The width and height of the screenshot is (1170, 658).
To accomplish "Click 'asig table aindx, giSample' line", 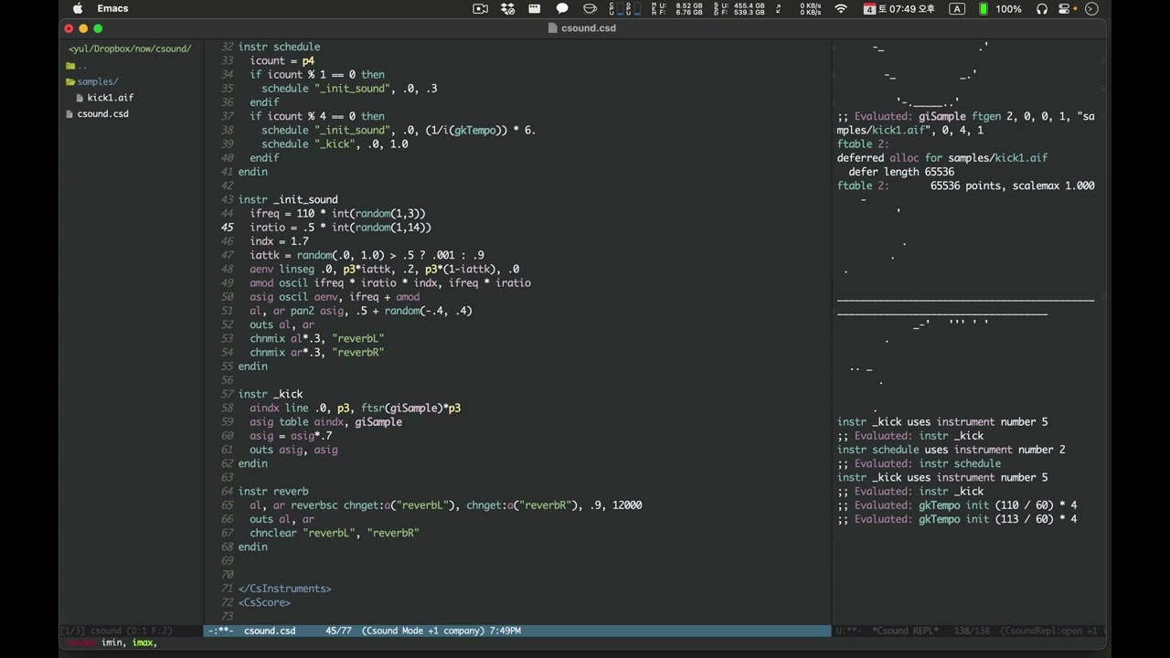I will pos(325,422).
